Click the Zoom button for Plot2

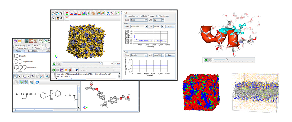point(170,55)
